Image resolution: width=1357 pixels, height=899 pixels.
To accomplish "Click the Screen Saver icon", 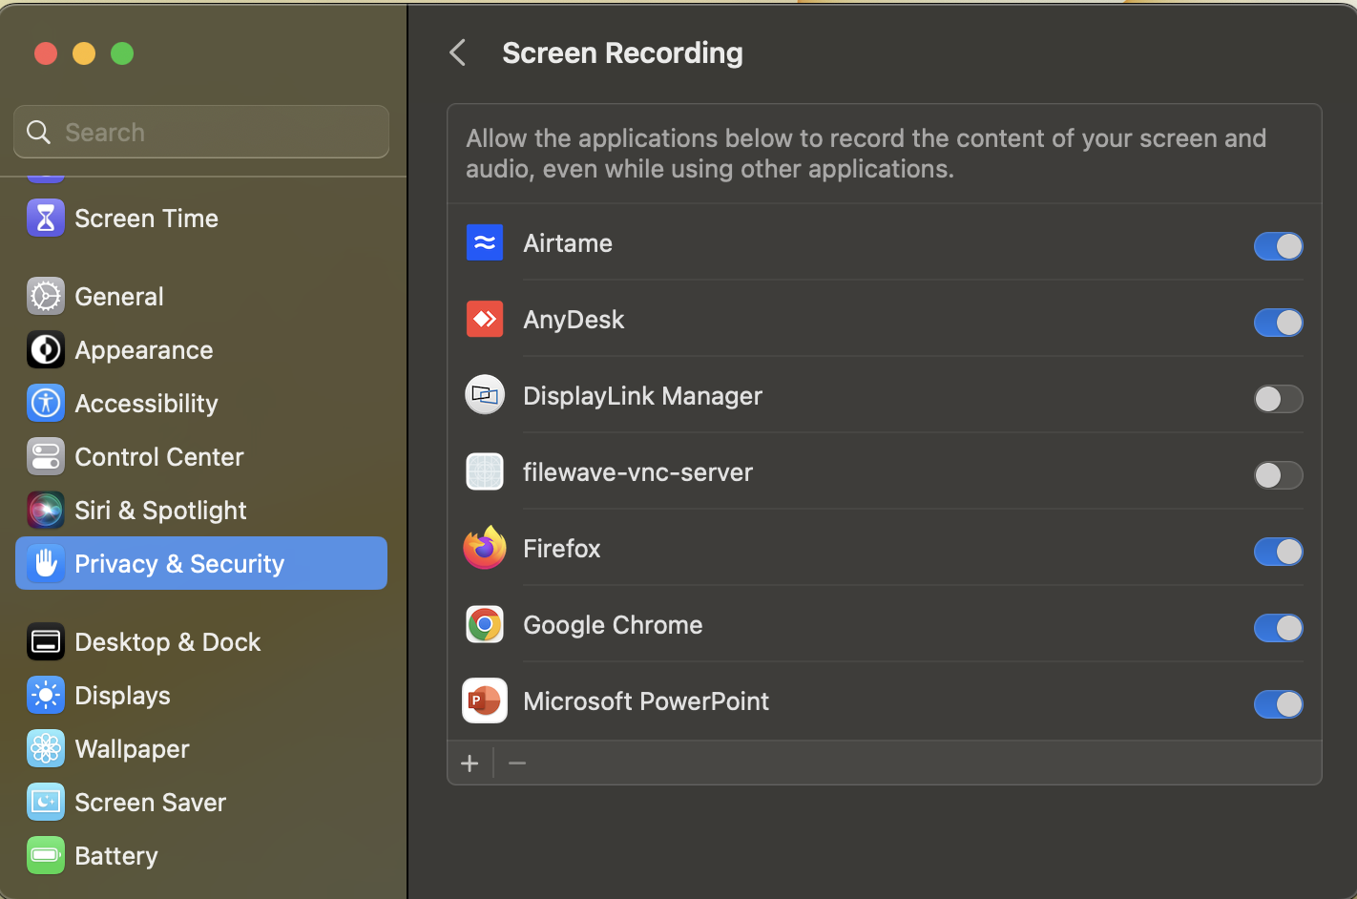I will 46,803.
